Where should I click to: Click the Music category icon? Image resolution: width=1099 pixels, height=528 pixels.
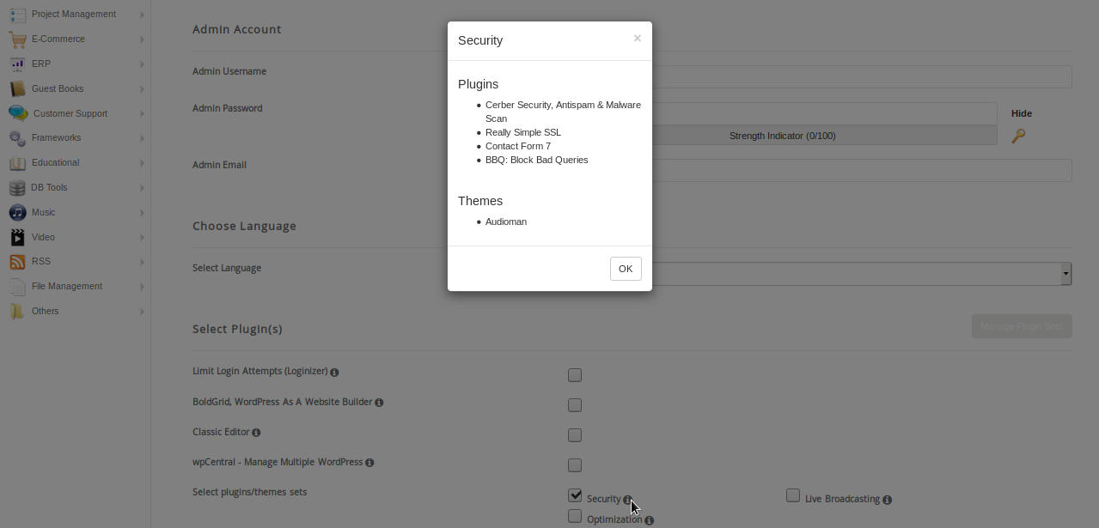[17, 212]
